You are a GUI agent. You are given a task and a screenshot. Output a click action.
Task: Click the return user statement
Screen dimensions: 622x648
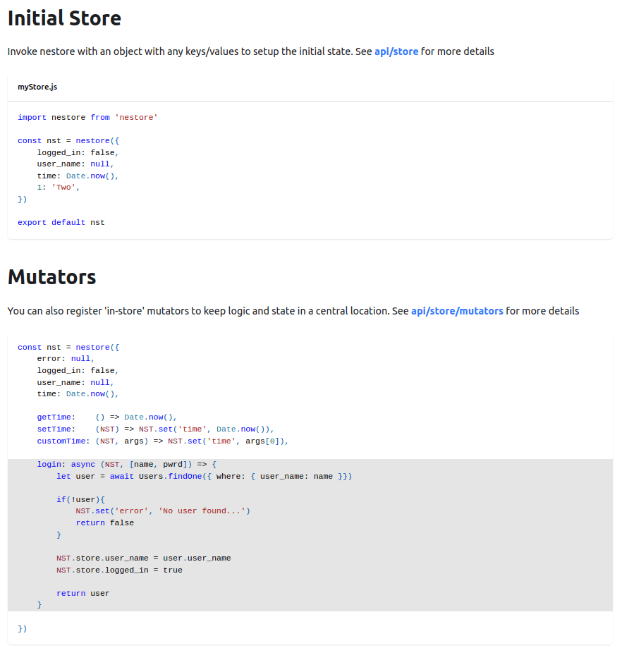point(83,593)
